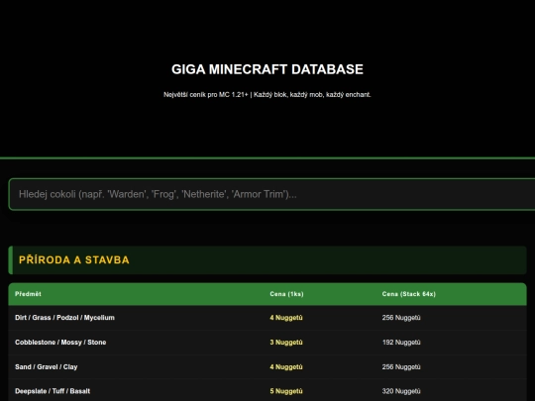Click the '192 Nuggetů' stack price

pyautogui.click(x=401, y=342)
